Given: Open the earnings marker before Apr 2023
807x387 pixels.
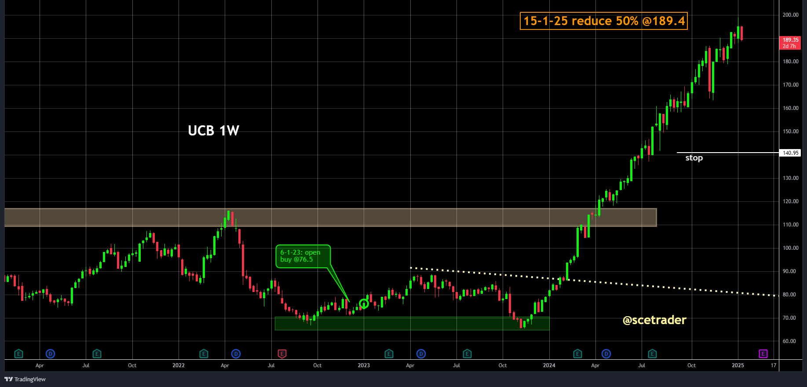Looking at the screenshot, I should (389, 354).
